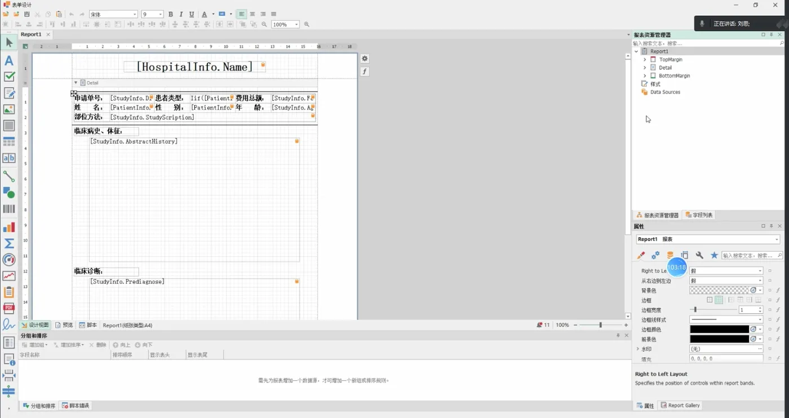The height and width of the screenshot is (418, 789).
Task: Toggle Italic formatting
Action: (x=181, y=14)
